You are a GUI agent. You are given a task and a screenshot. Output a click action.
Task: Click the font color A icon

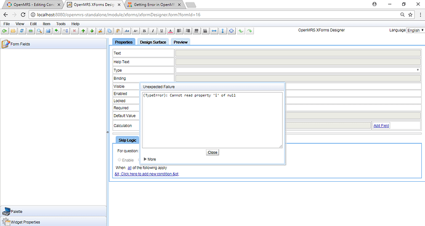coord(170,31)
